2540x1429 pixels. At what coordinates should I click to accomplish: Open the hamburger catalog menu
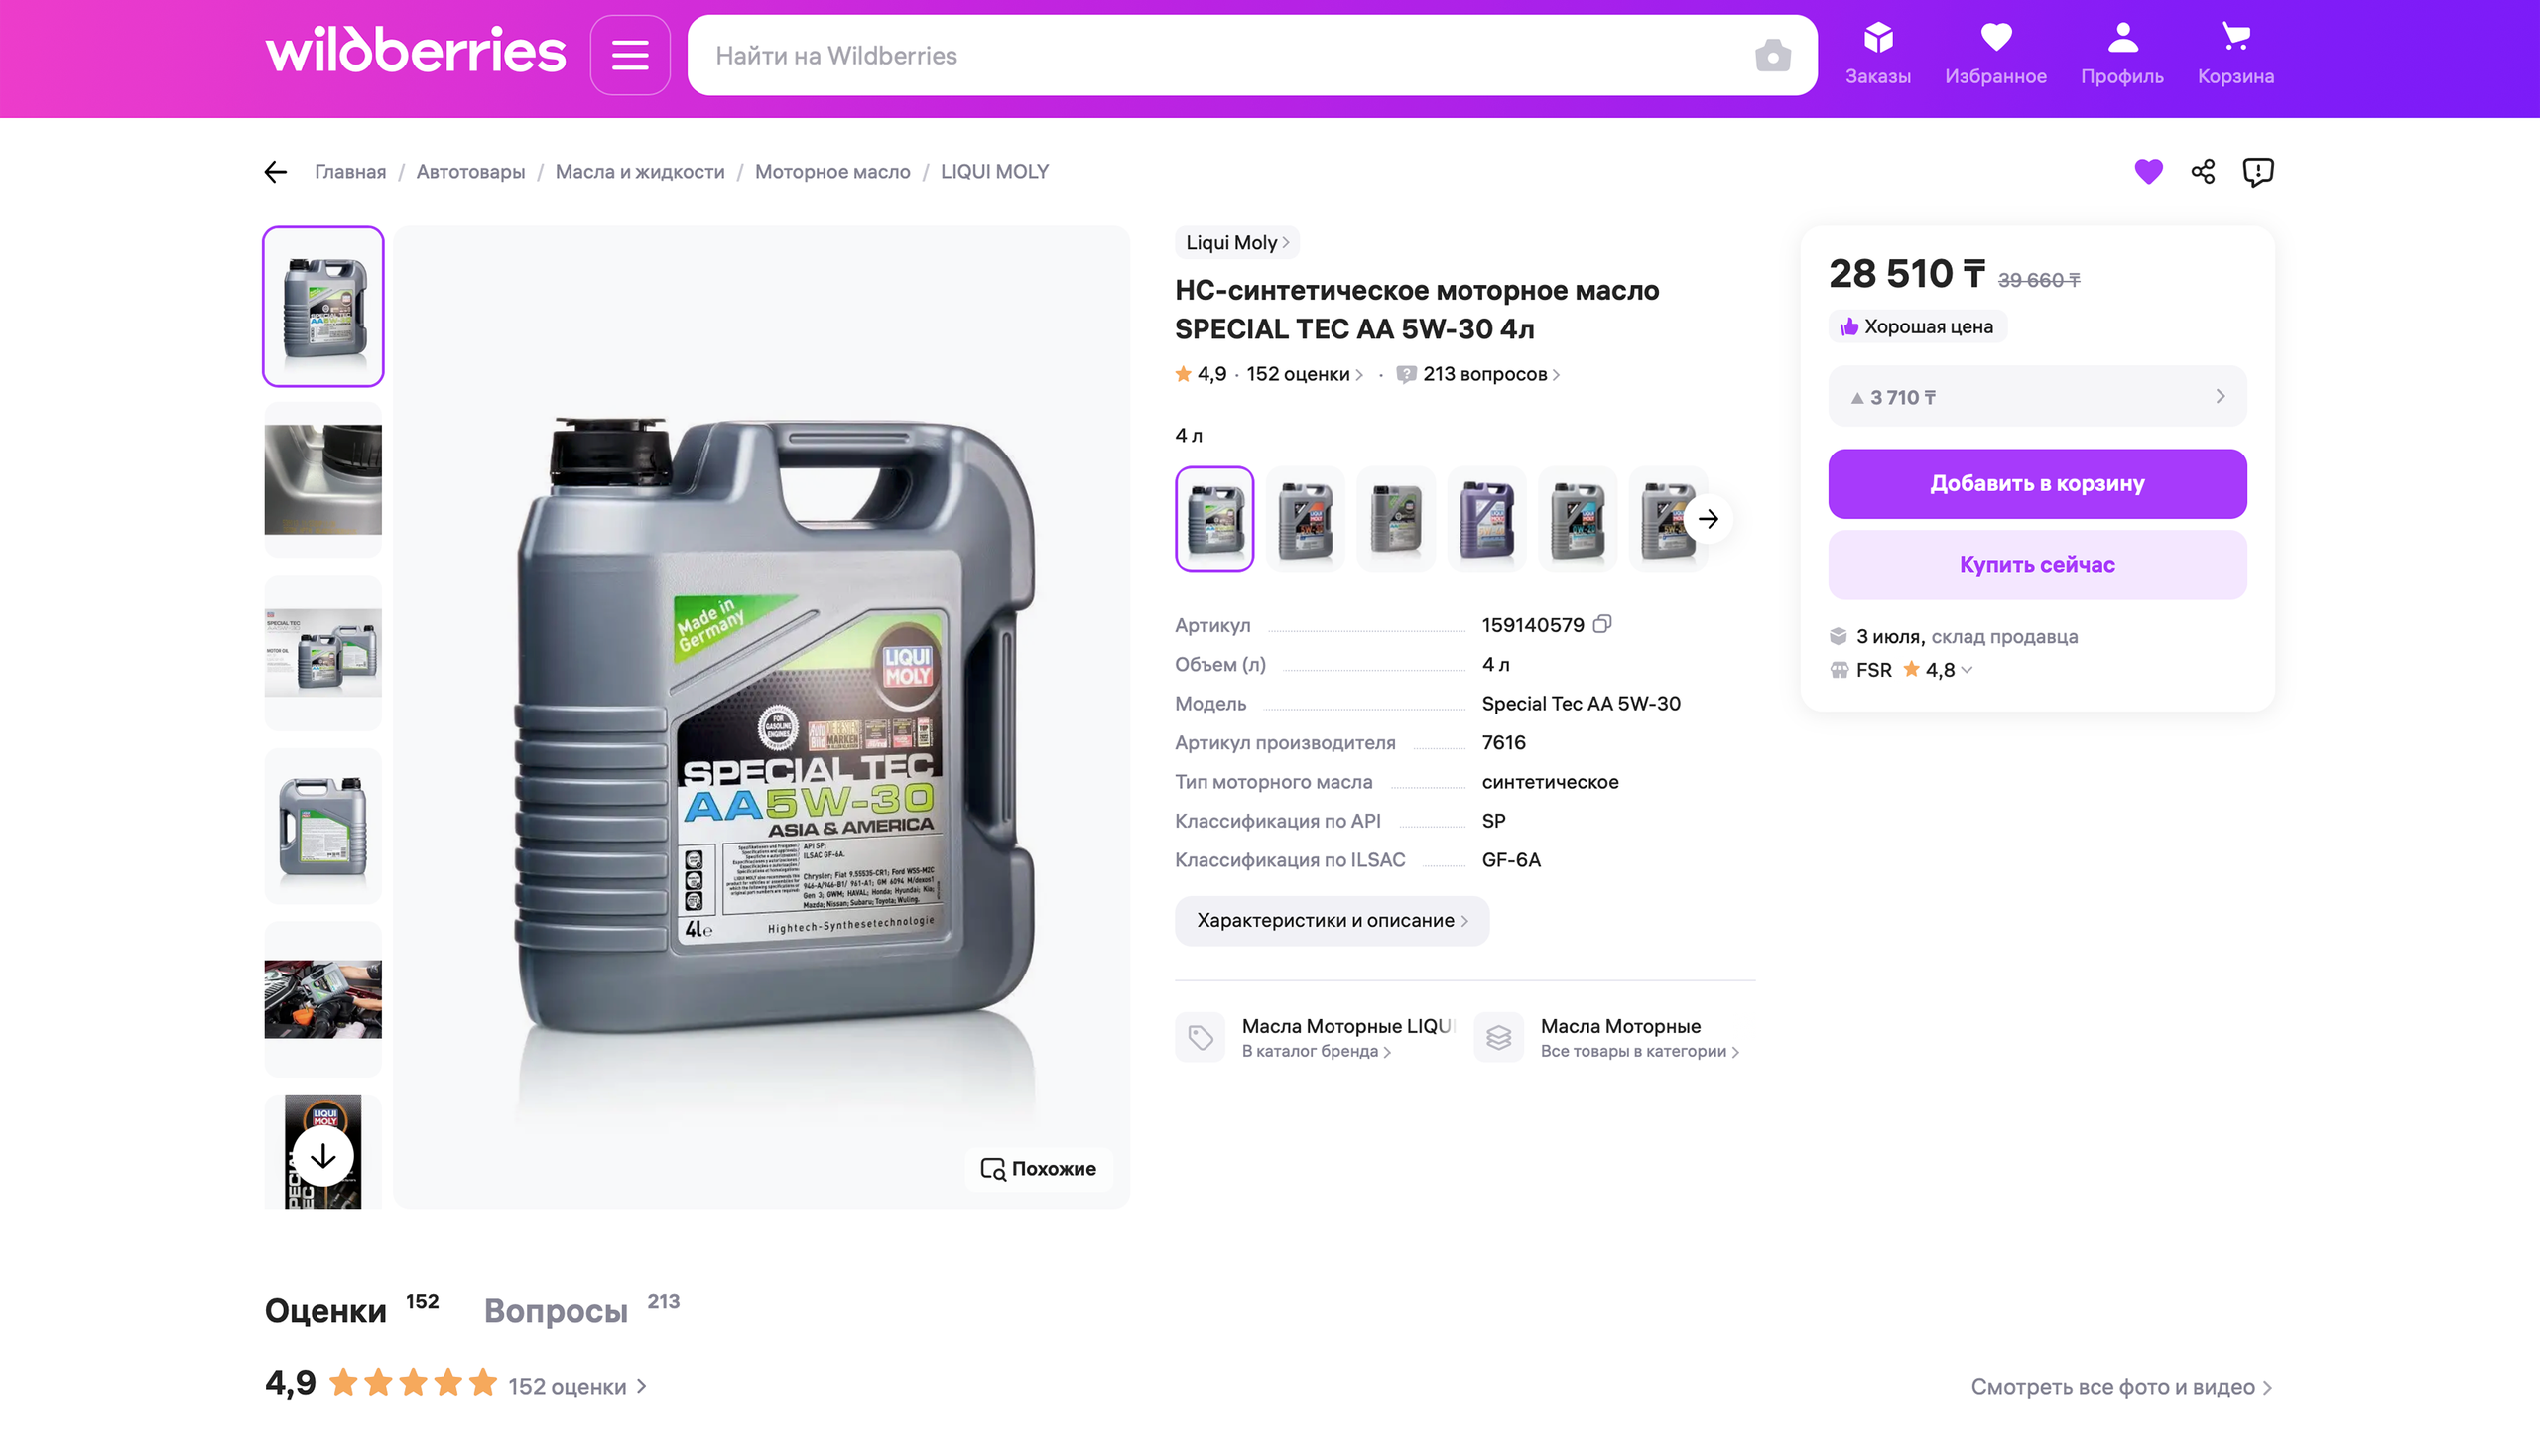pyautogui.click(x=630, y=56)
